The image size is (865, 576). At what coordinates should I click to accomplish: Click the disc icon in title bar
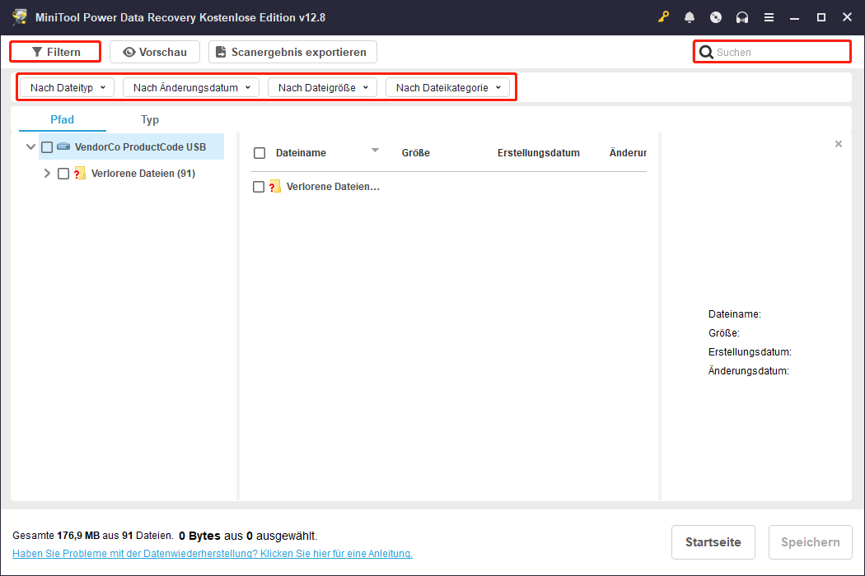[716, 17]
